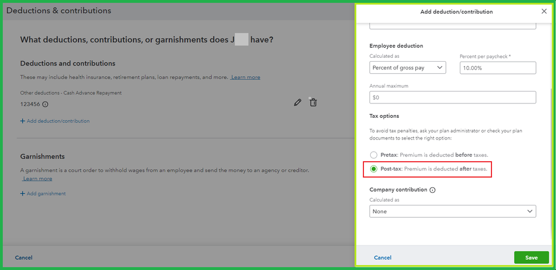The height and width of the screenshot is (270, 556).
Task: Open Company contribution Calculated as dropdown
Action: pos(452,211)
